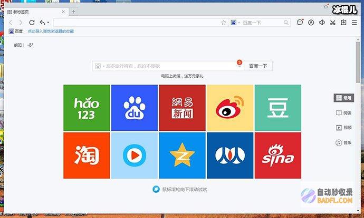Go back using the back arrow
Image resolution: width=364 pixels, height=218 pixels.
[x=11, y=23]
